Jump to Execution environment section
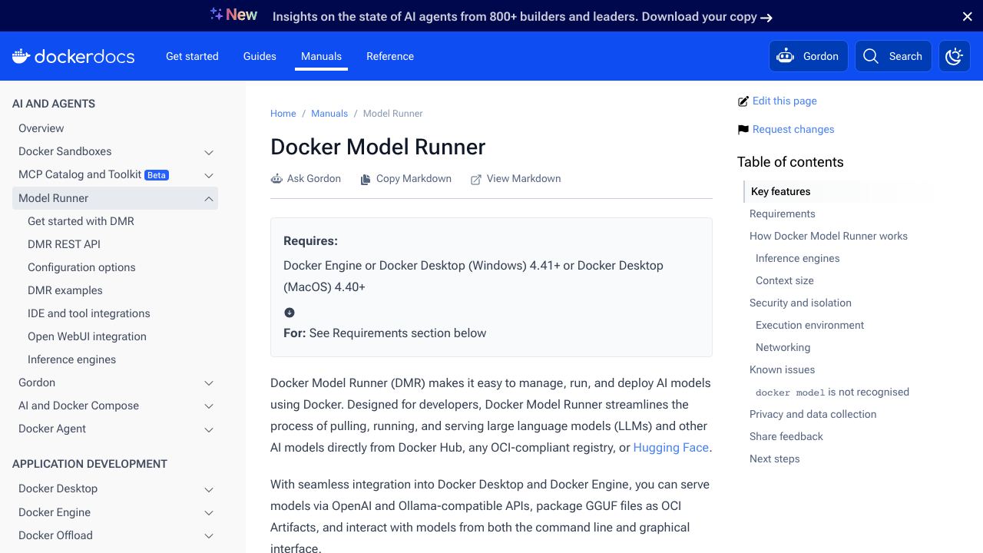The width and height of the screenshot is (983, 553). (x=810, y=326)
